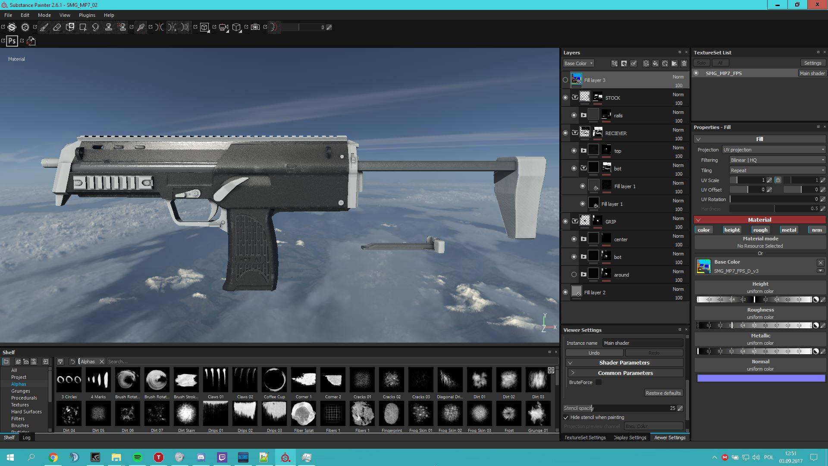The image size is (828, 466).
Task: Open the Plugins menu
Action: [x=87, y=15]
